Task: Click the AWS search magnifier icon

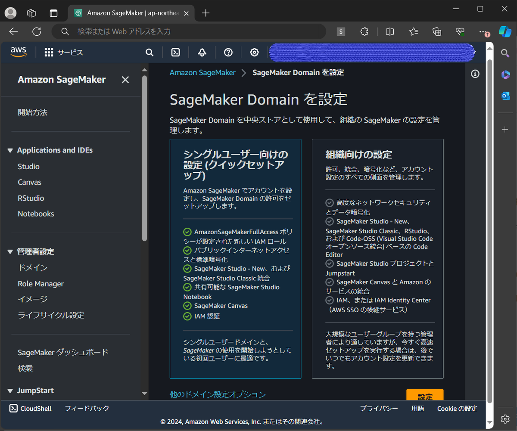Action: 149,53
